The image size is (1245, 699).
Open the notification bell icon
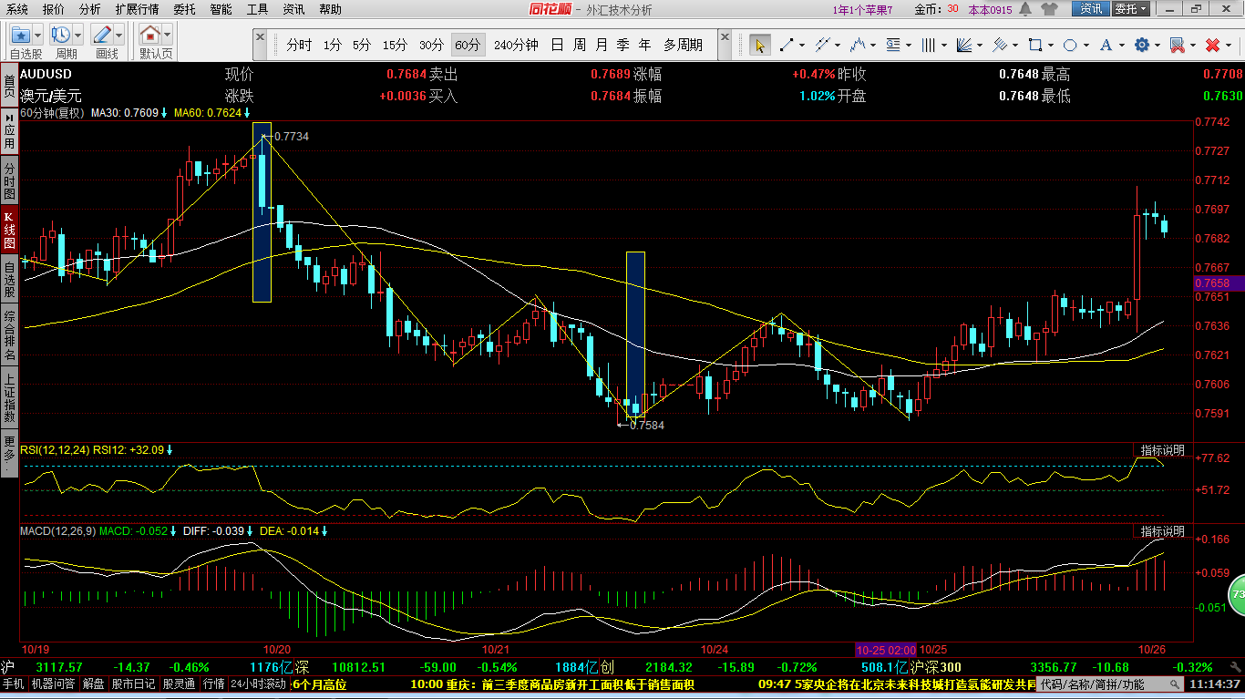pos(1026,9)
